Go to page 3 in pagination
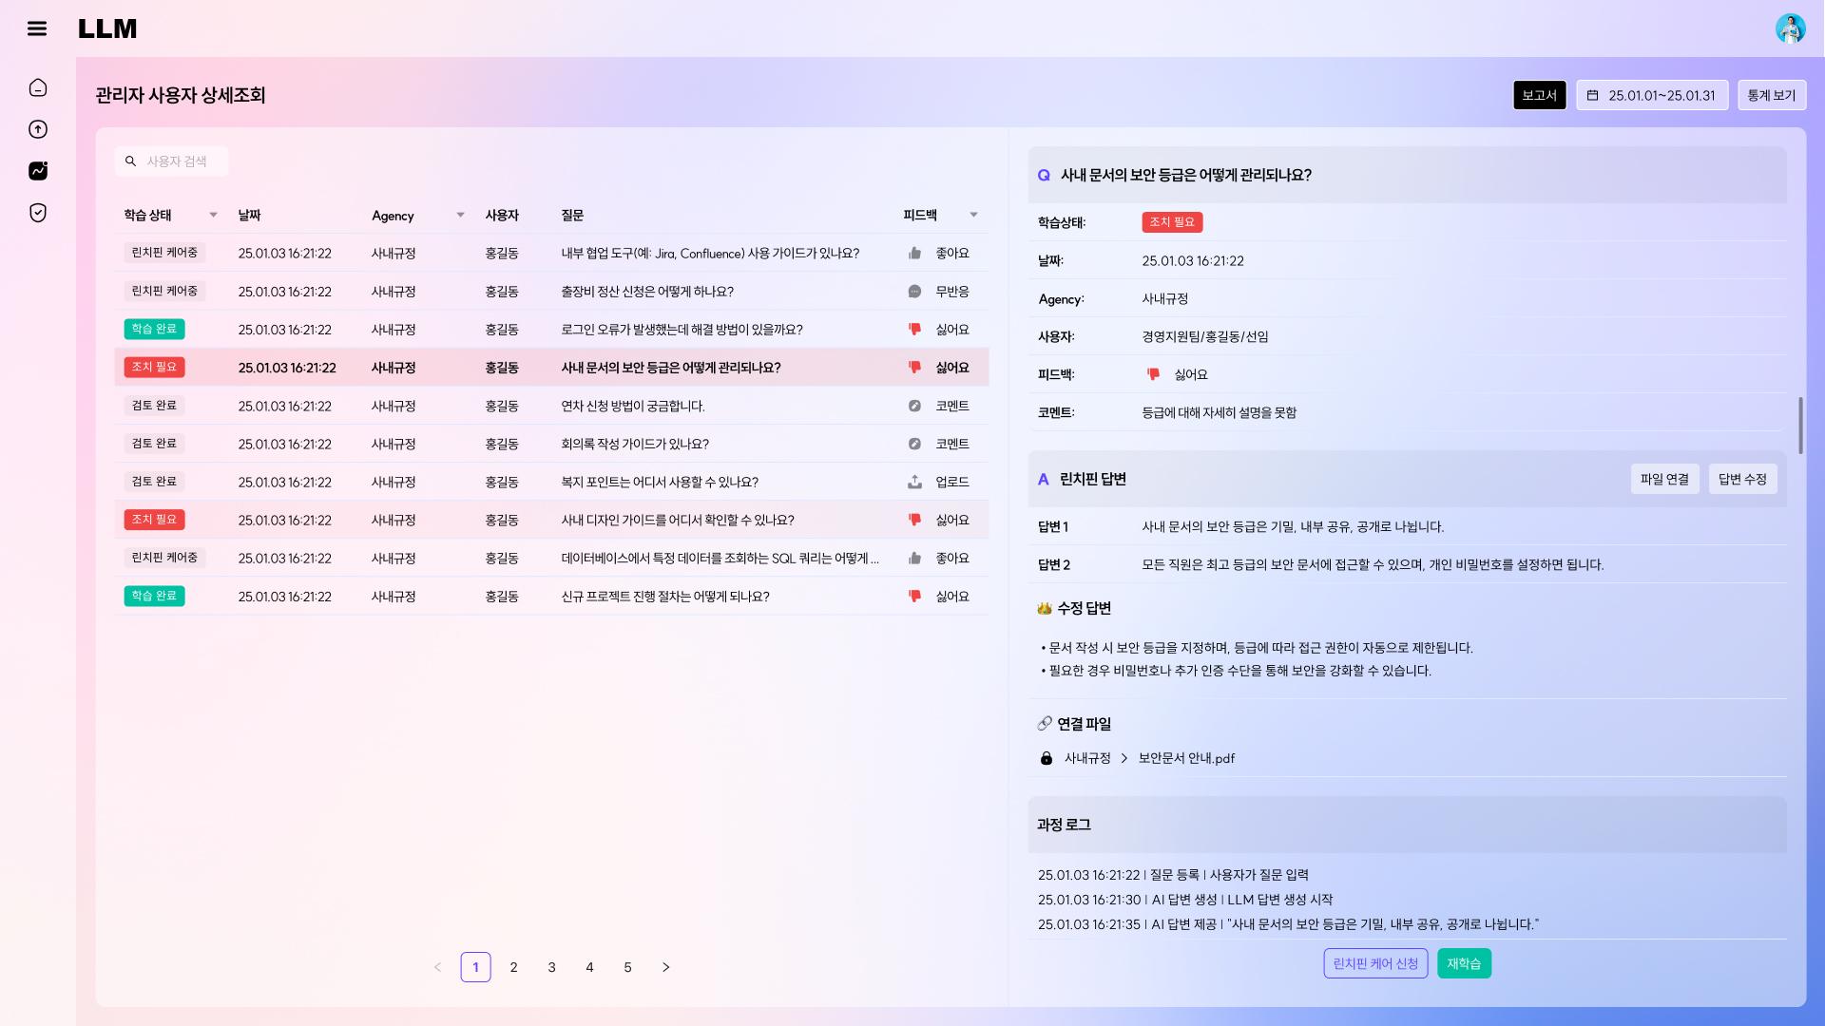The width and height of the screenshot is (1825, 1026). pyautogui.click(x=551, y=967)
